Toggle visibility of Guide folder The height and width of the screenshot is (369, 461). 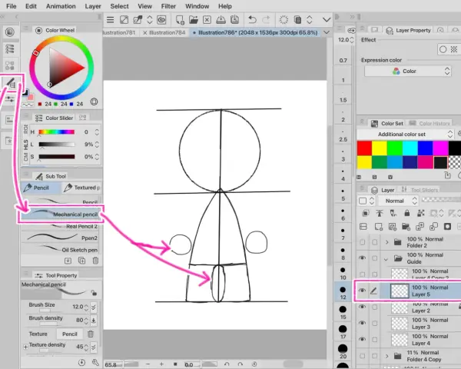click(x=362, y=258)
